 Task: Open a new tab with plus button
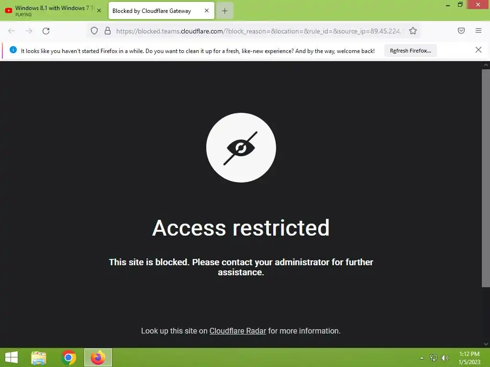click(x=225, y=11)
